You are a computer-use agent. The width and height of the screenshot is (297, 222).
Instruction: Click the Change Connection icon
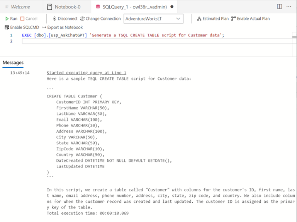pos(82,19)
